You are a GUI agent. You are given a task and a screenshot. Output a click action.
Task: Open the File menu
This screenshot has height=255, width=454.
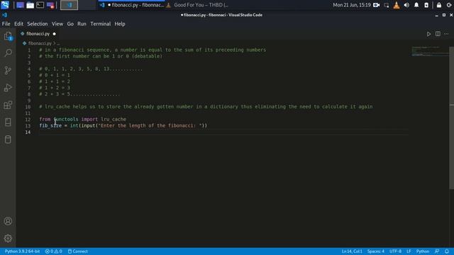click(6, 23)
